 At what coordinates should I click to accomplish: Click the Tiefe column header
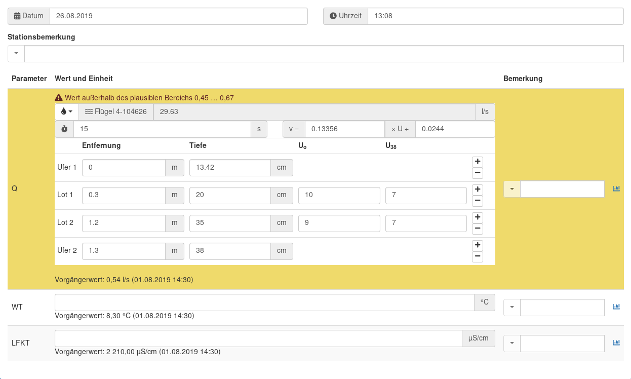click(198, 145)
